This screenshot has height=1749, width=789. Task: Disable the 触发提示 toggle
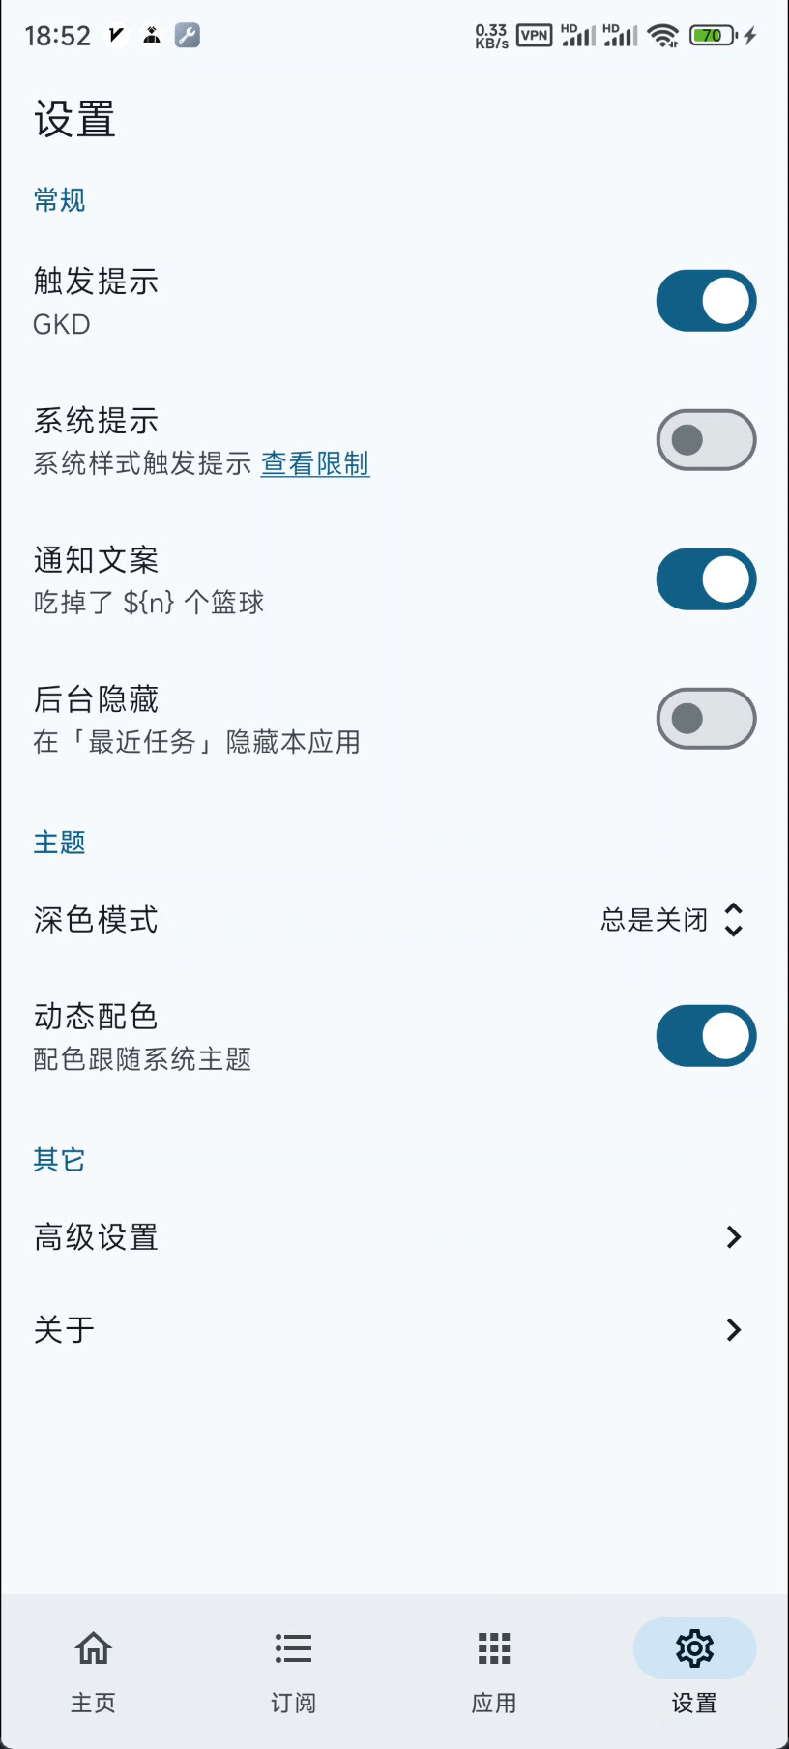tap(706, 301)
